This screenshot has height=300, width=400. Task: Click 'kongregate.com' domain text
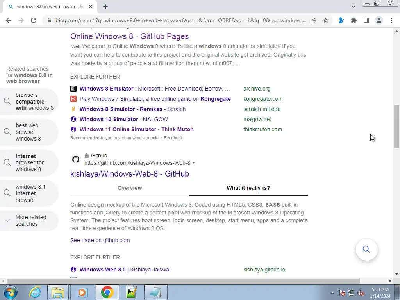pos(263,99)
